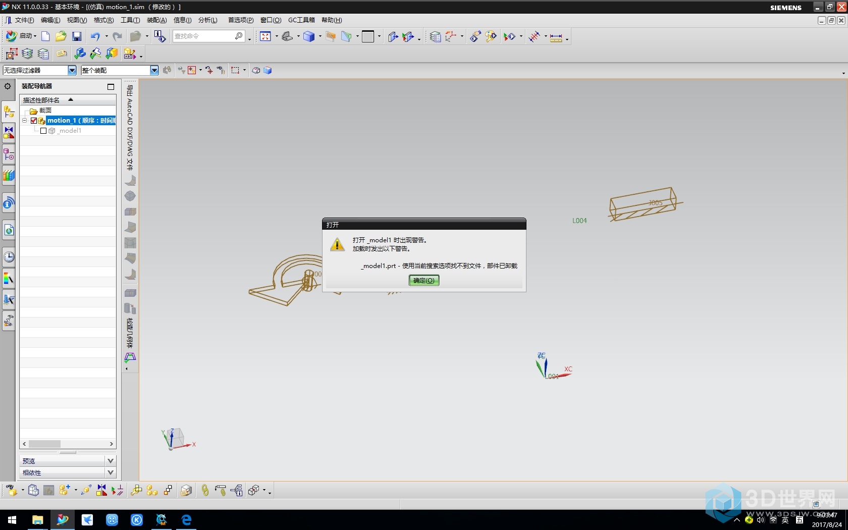Open the File (文件) menu
The image size is (848, 530).
click(x=24, y=20)
